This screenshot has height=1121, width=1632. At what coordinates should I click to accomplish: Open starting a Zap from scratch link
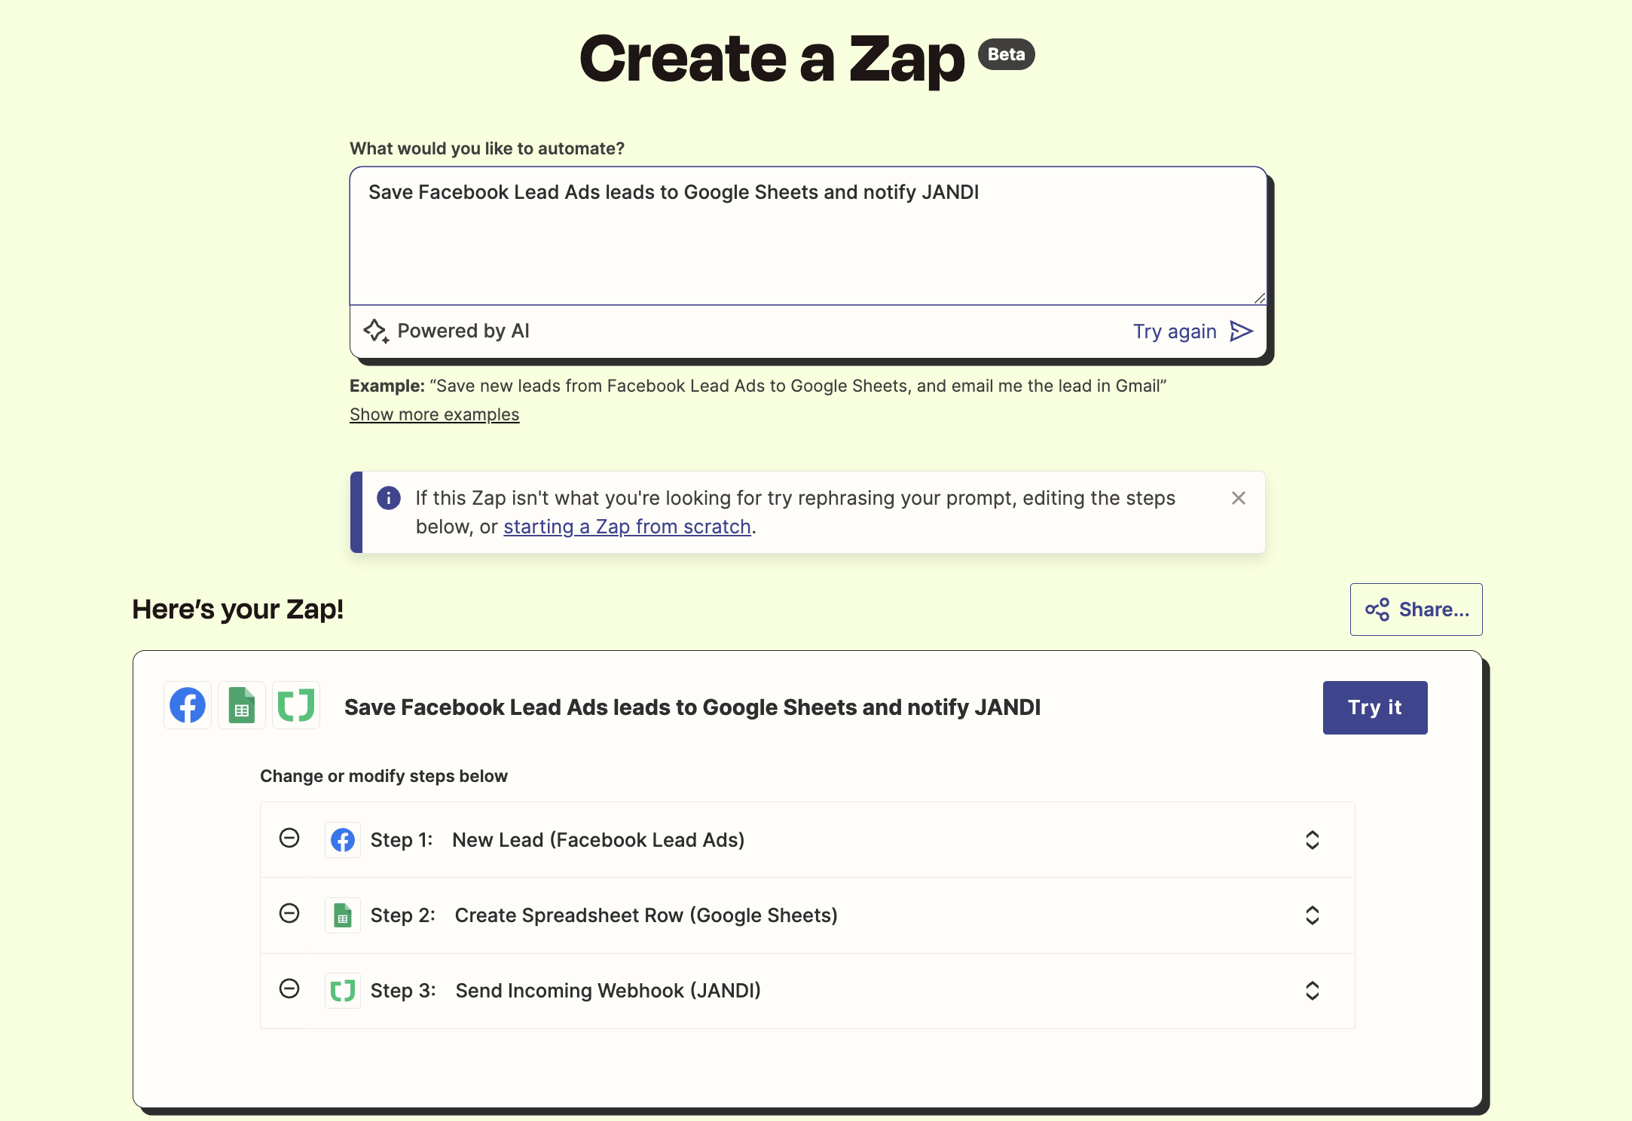[627, 527]
